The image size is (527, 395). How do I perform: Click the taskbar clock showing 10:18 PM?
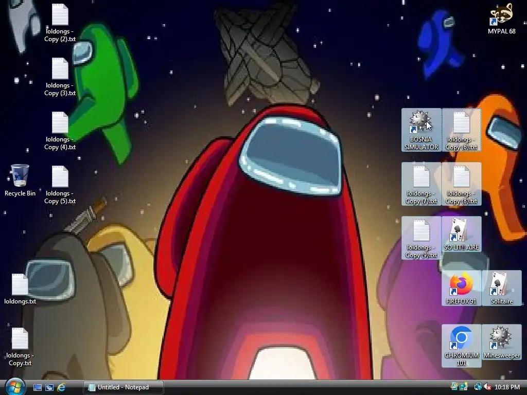pos(507,387)
